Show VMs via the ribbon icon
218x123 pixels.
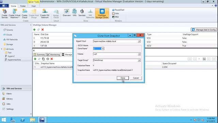click(75, 13)
